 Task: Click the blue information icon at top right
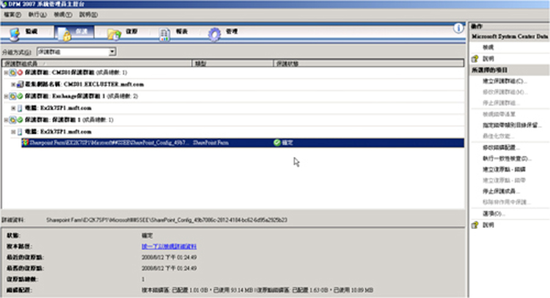pos(458,28)
